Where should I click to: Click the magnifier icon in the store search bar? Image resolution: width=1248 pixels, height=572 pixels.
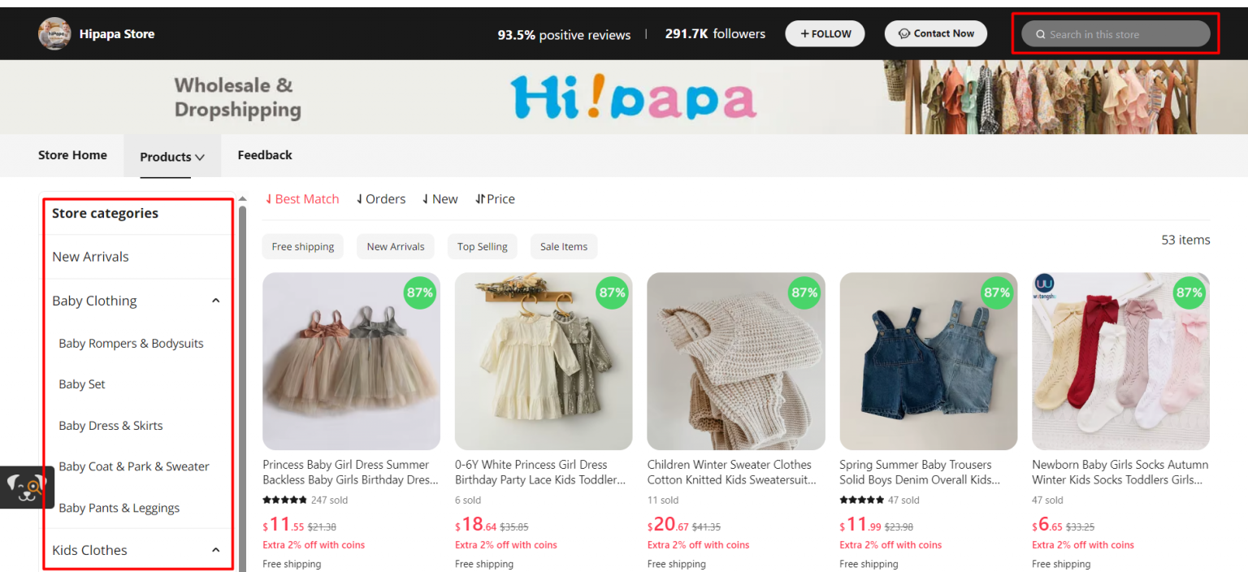click(x=1041, y=33)
